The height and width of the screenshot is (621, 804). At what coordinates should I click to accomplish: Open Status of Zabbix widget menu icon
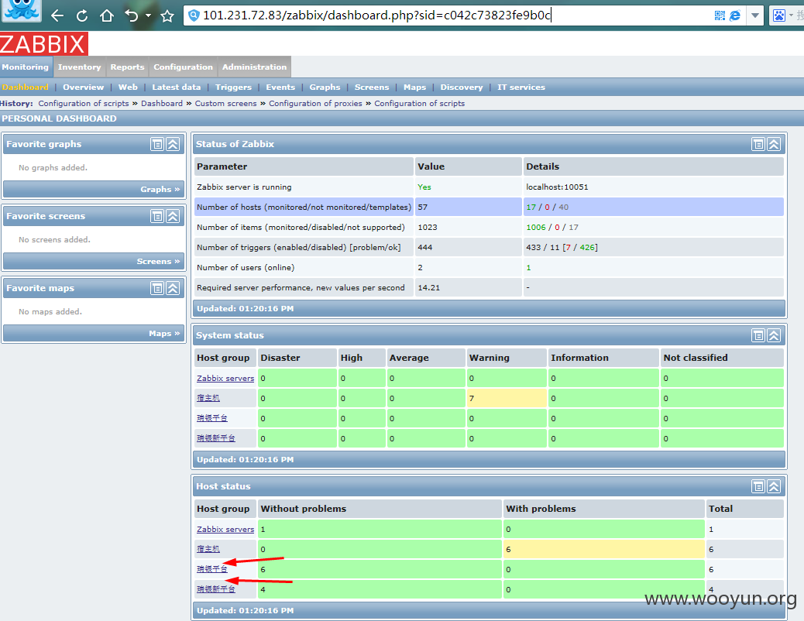pos(758,144)
